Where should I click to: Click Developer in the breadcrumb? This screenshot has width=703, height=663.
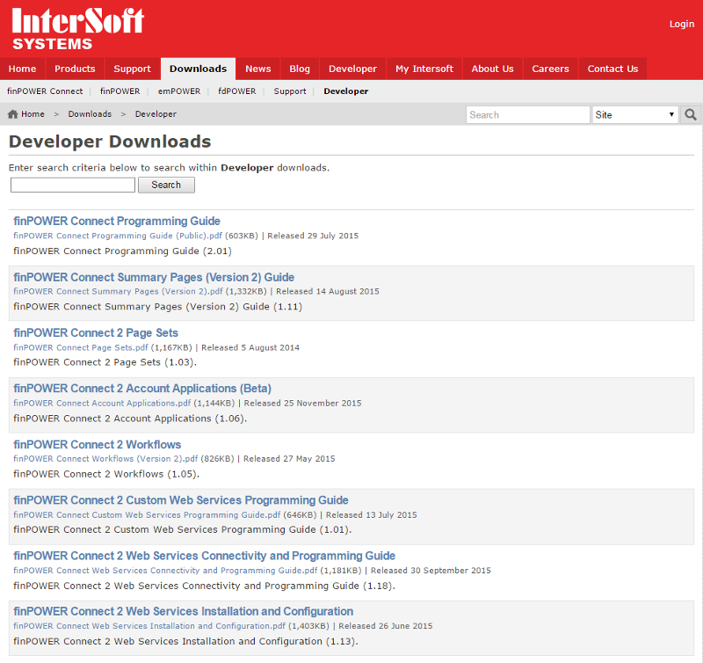click(156, 114)
